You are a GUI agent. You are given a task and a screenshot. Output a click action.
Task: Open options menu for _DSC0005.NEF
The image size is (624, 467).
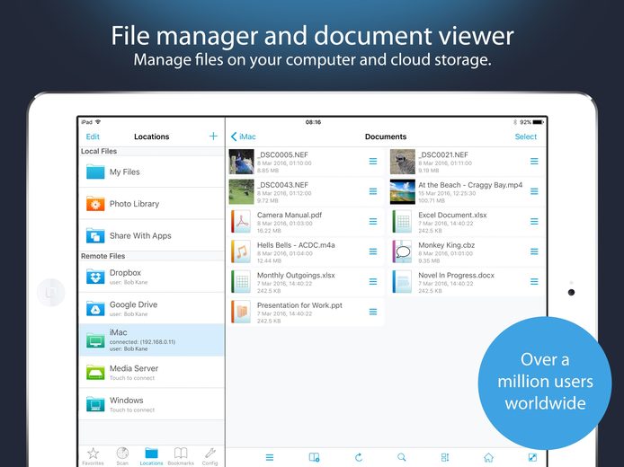[373, 161]
